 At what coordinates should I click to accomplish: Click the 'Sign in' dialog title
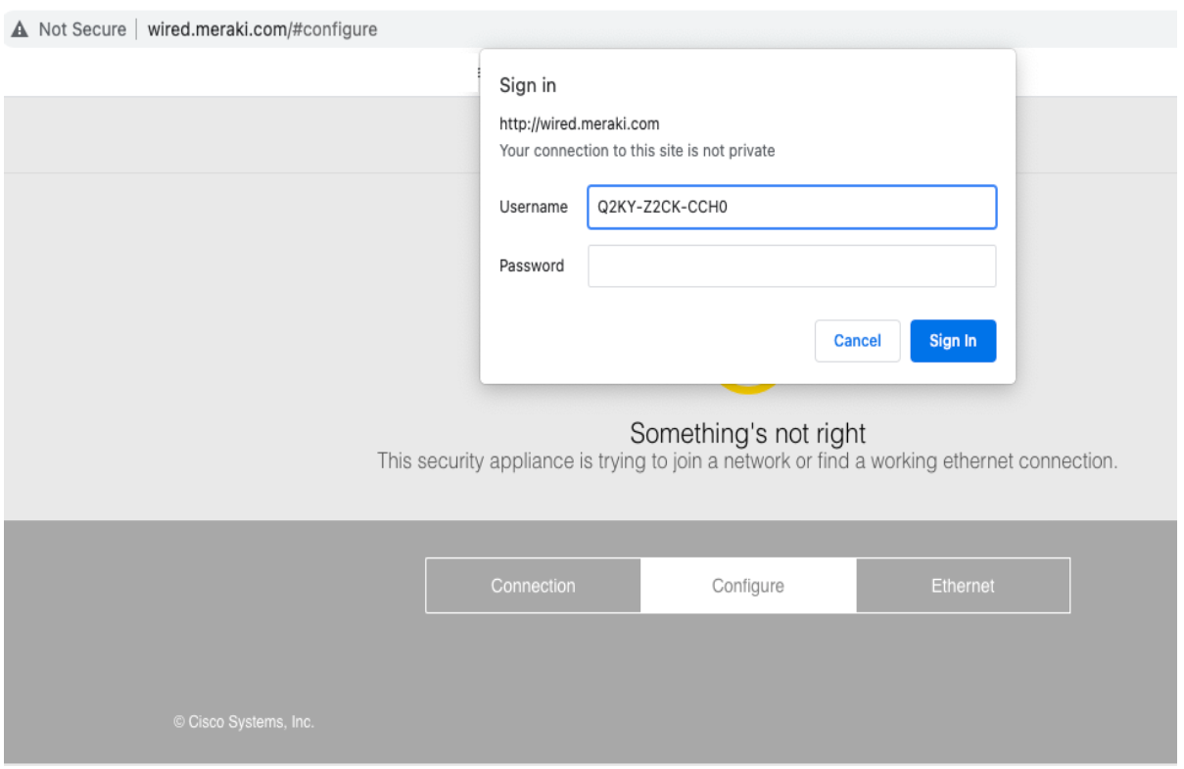[528, 85]
